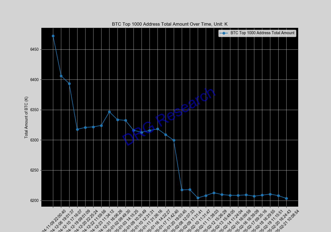331x232 pixels.
Task: Click the data point at 2024-12-06
Action: (x=61, y=75)
